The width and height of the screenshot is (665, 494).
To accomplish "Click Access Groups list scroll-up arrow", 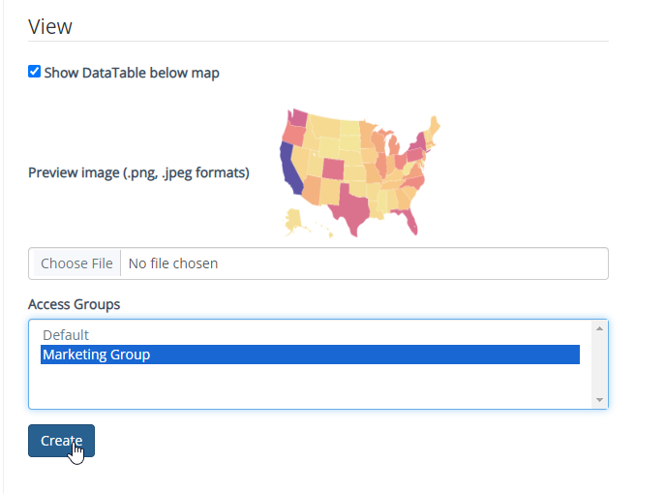I will [599, 328].
